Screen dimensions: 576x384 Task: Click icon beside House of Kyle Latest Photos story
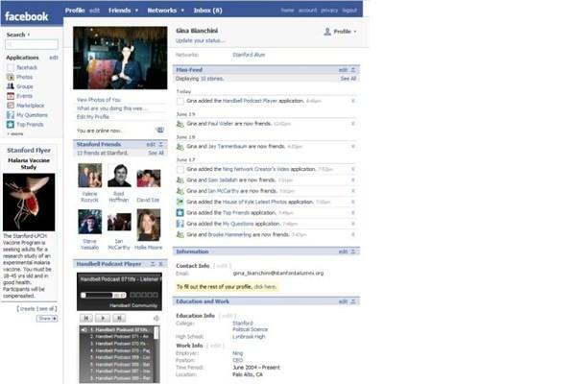[180, 202]
